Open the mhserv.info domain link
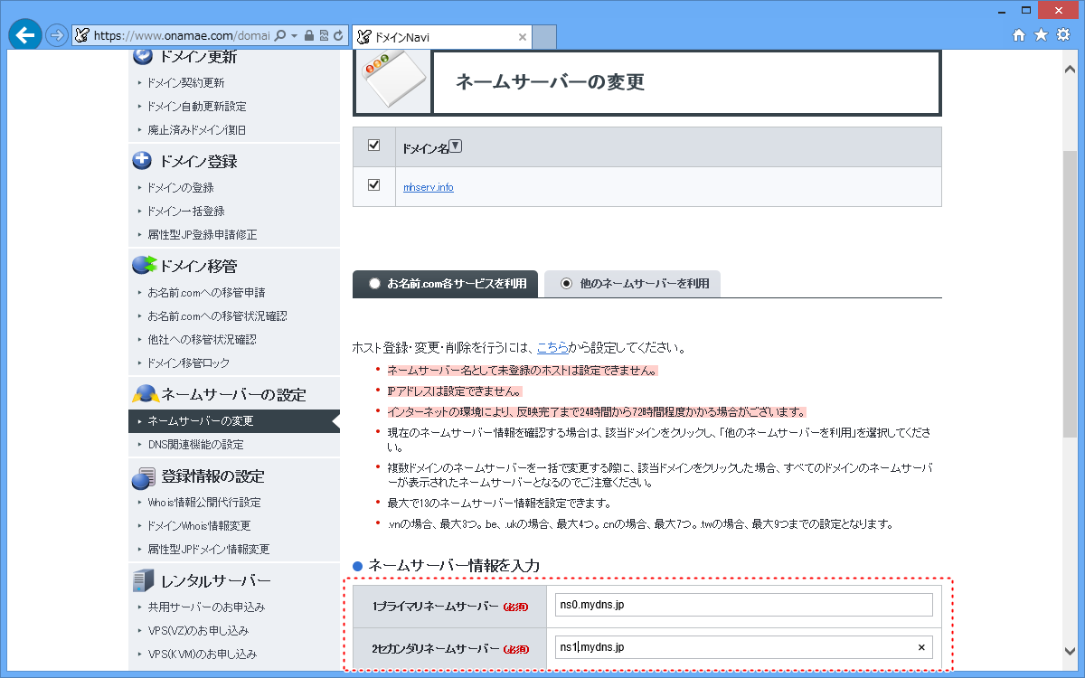 (x=428, y=188)
